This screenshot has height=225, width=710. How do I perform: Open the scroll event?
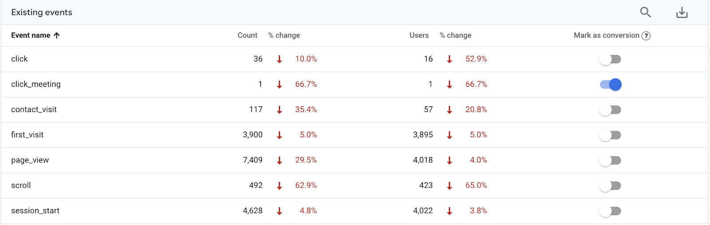point(21,185)
